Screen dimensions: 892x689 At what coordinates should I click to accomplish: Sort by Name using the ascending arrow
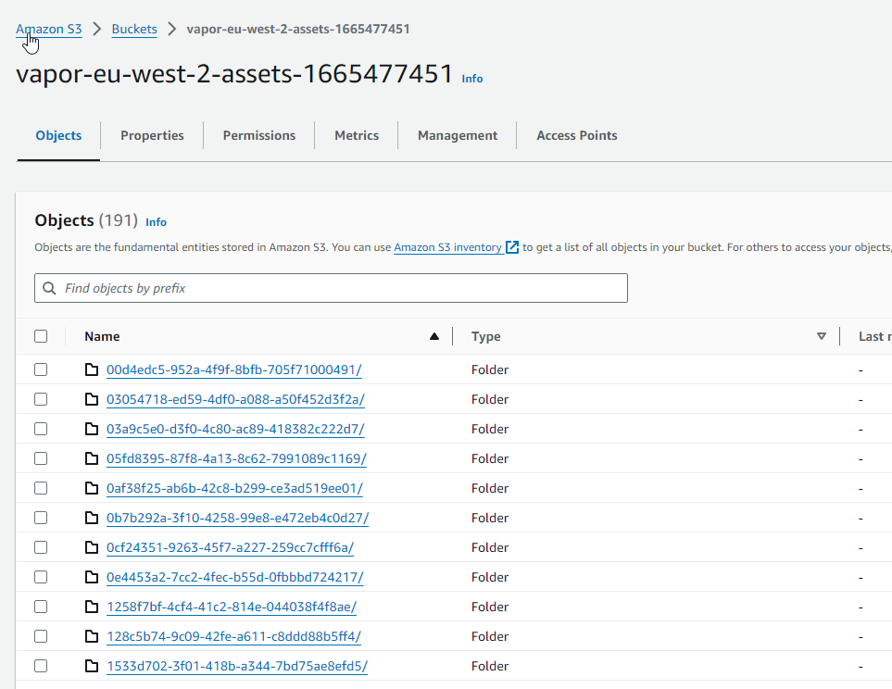(433, 337)
